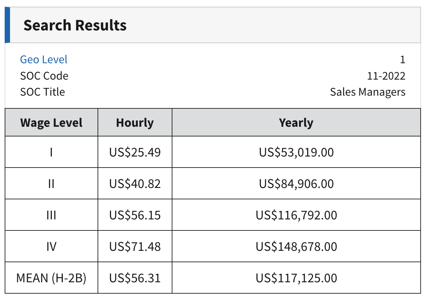Select wage level IV row label
The width and height of the screenshot is (427, 299).
point(51,246)
